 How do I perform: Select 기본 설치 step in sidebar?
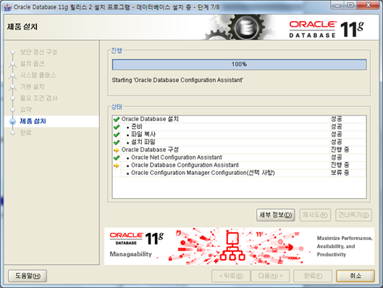pyautogui.click(x=32, y=86)
